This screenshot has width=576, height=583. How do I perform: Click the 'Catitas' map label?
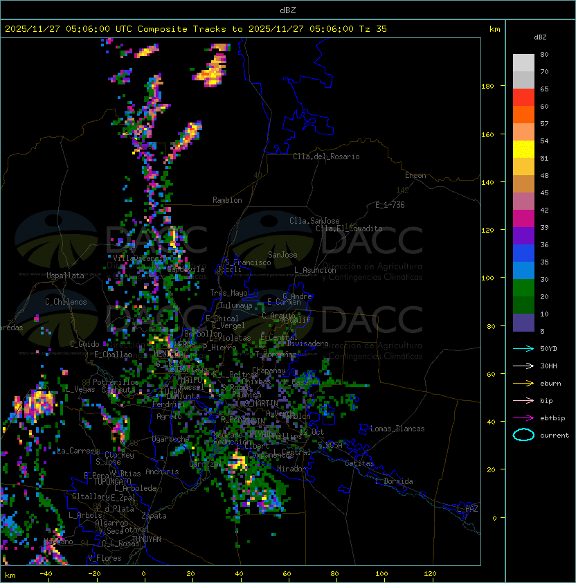[359, 463]
